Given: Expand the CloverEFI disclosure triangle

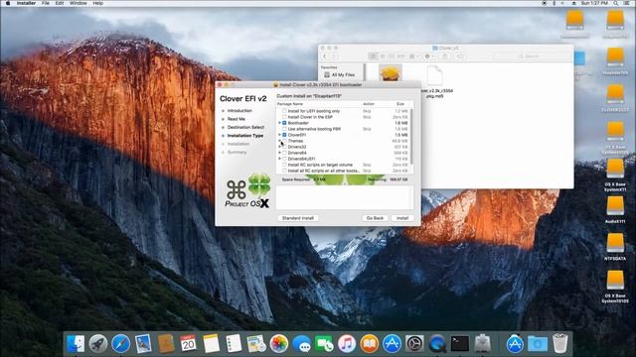Looking at the screenshot, I should click(x=279, y=135).
